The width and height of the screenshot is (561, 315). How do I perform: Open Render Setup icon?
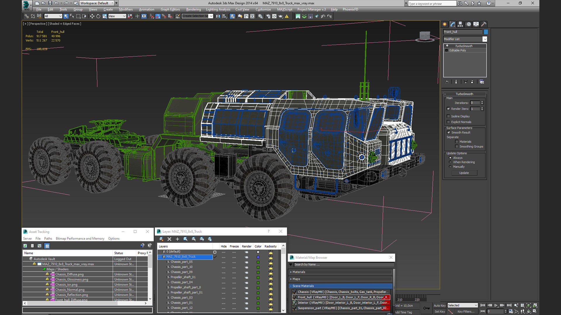(x=268, y=16)
